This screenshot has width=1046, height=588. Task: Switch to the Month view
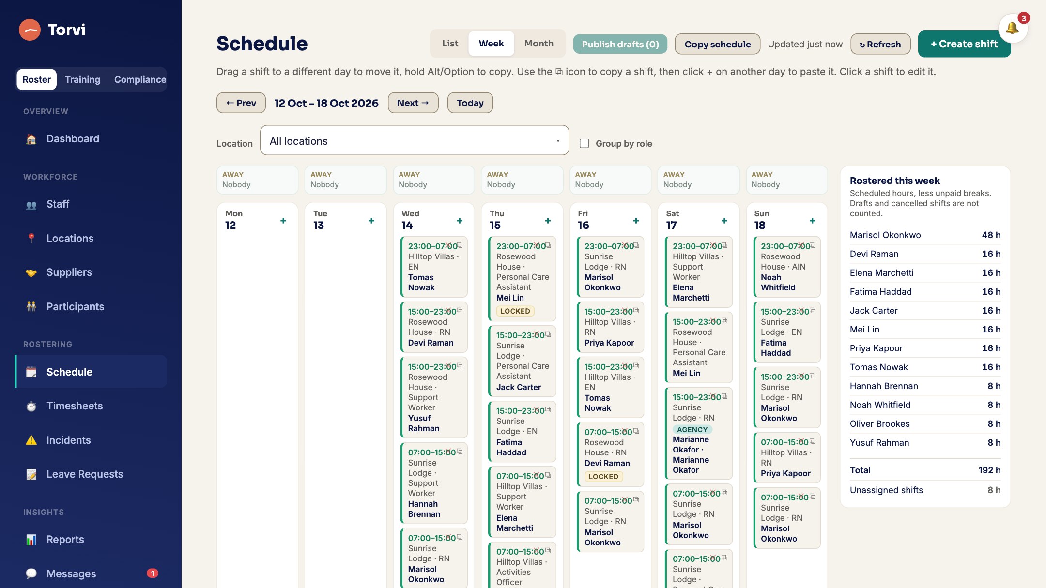point(538,44)
